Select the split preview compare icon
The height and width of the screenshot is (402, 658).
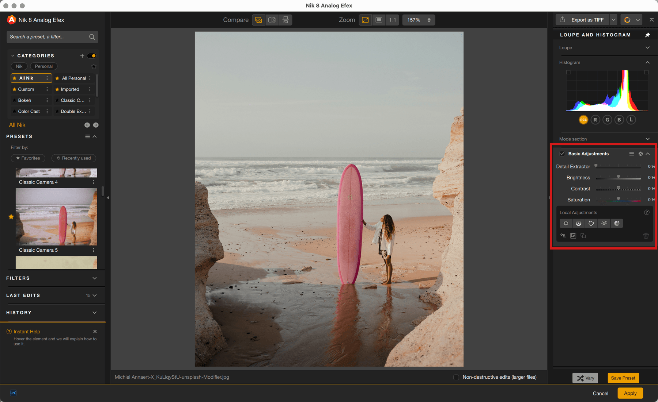[272, 20]
